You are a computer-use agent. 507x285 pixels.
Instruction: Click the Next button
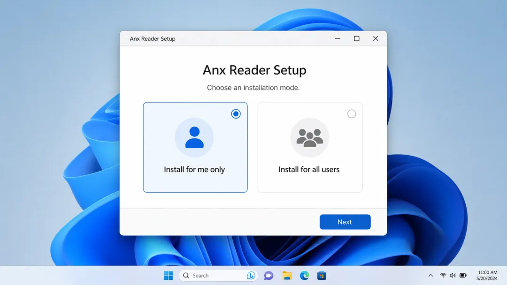tap(345, 222)
